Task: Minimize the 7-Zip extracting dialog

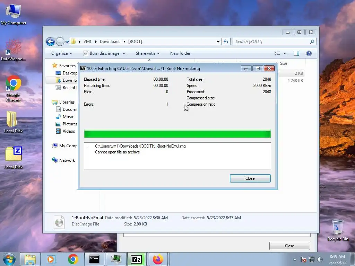Action: (x=246, y=68)
